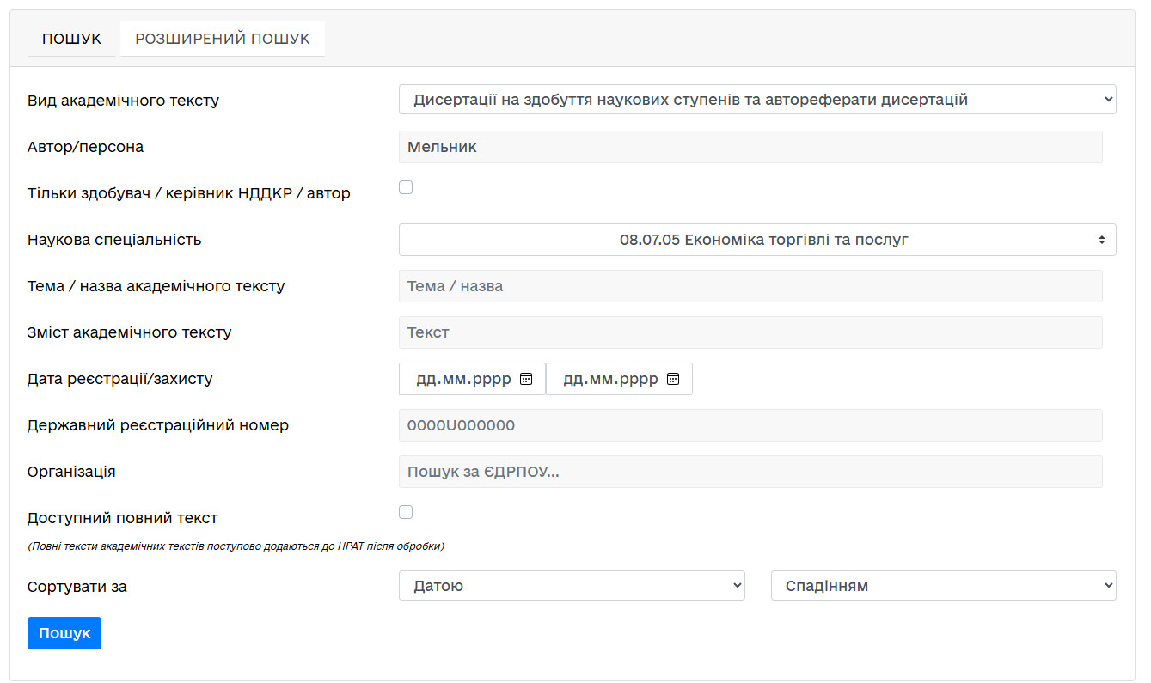
Task: Change the 'Спадінням' sort order dropdown
Action: [x=943, y=586]
